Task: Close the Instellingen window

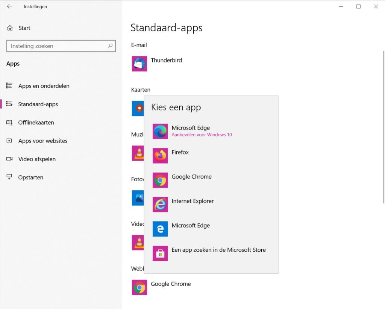Action: (x=376, y=6)
